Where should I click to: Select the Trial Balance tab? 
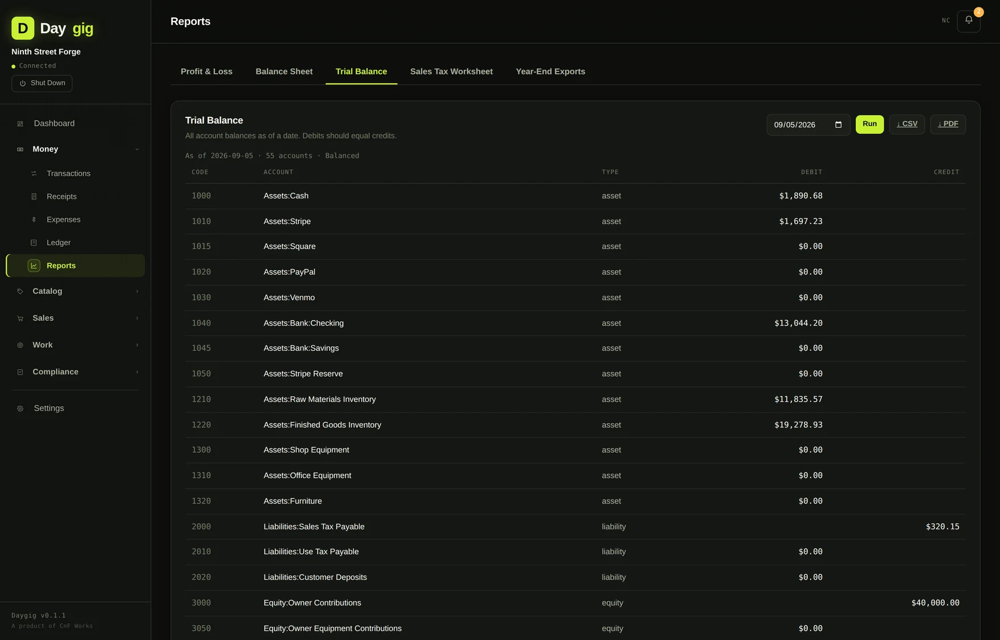[x=361, y=71]
